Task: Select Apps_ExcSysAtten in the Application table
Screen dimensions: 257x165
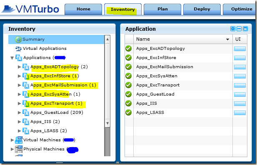Action: click(x=157, y=76)
